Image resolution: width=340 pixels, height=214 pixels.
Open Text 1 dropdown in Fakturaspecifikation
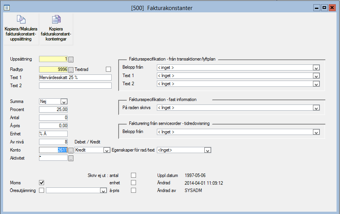(316, 76)
